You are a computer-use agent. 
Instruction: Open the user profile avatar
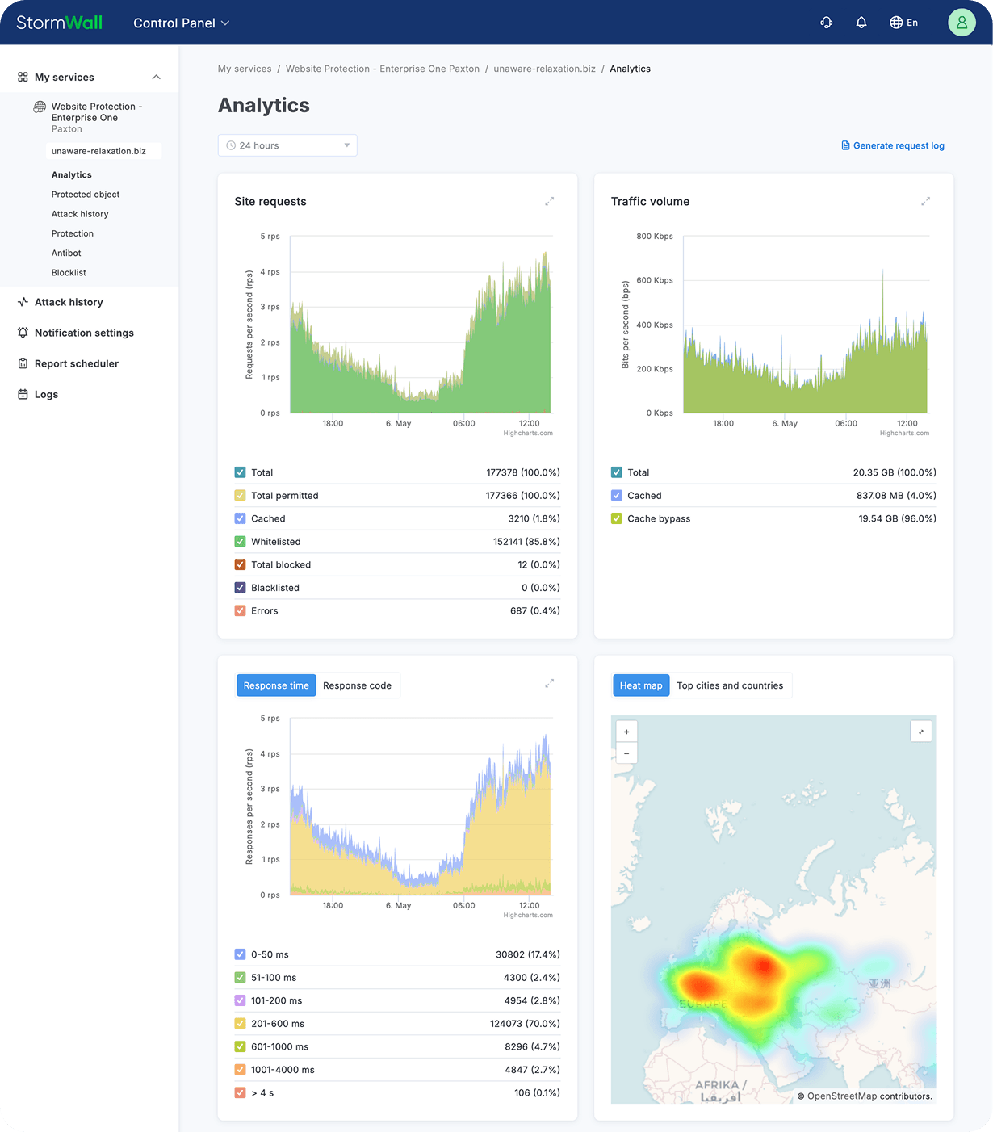[962, 23]
